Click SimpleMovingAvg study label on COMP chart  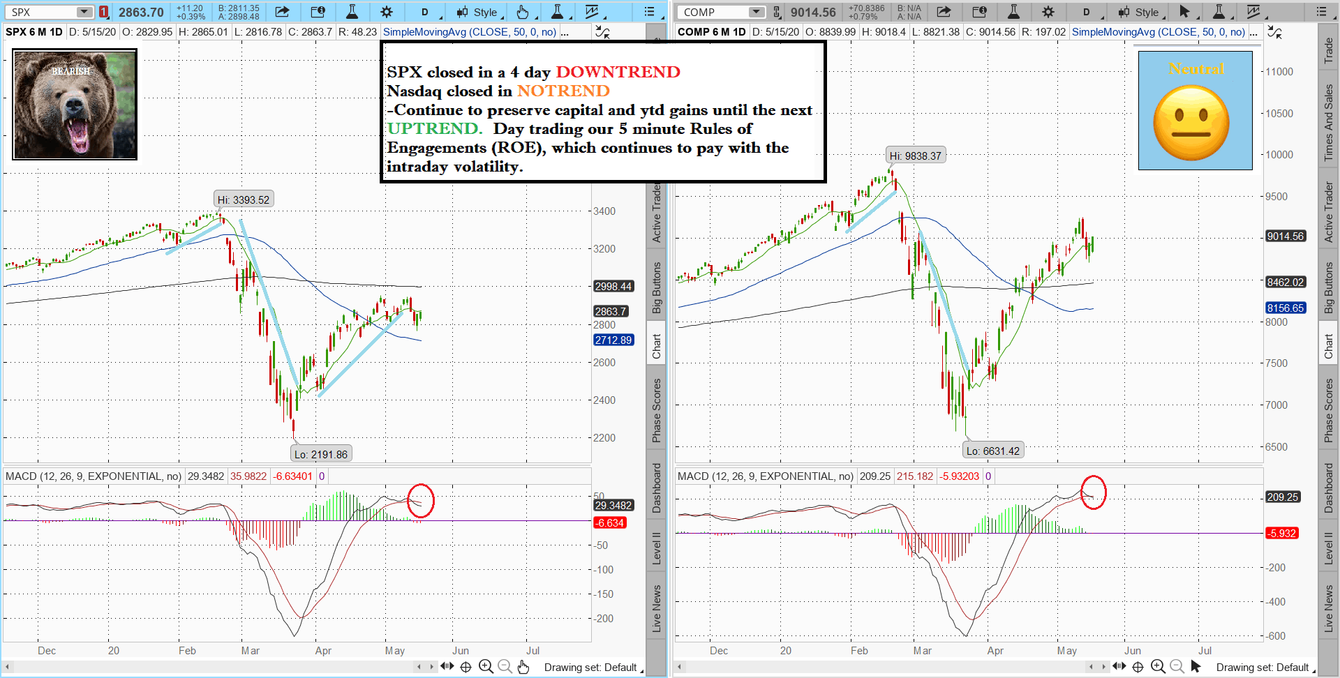1158,32
